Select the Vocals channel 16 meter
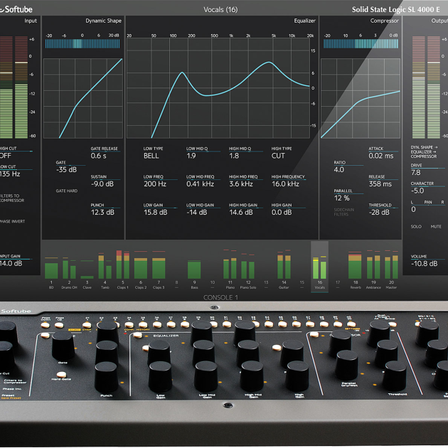Image resolution: width=448 pixels, height=448 pixels. tap(320, 268)
